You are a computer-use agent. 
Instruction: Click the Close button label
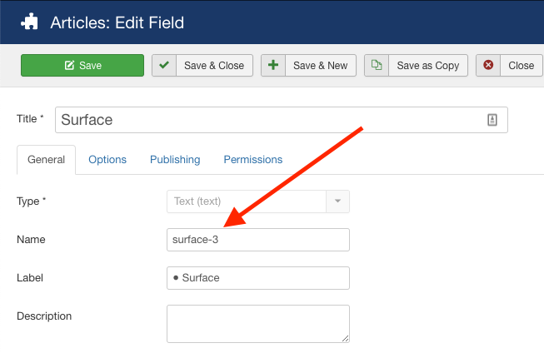click(521, 66)
